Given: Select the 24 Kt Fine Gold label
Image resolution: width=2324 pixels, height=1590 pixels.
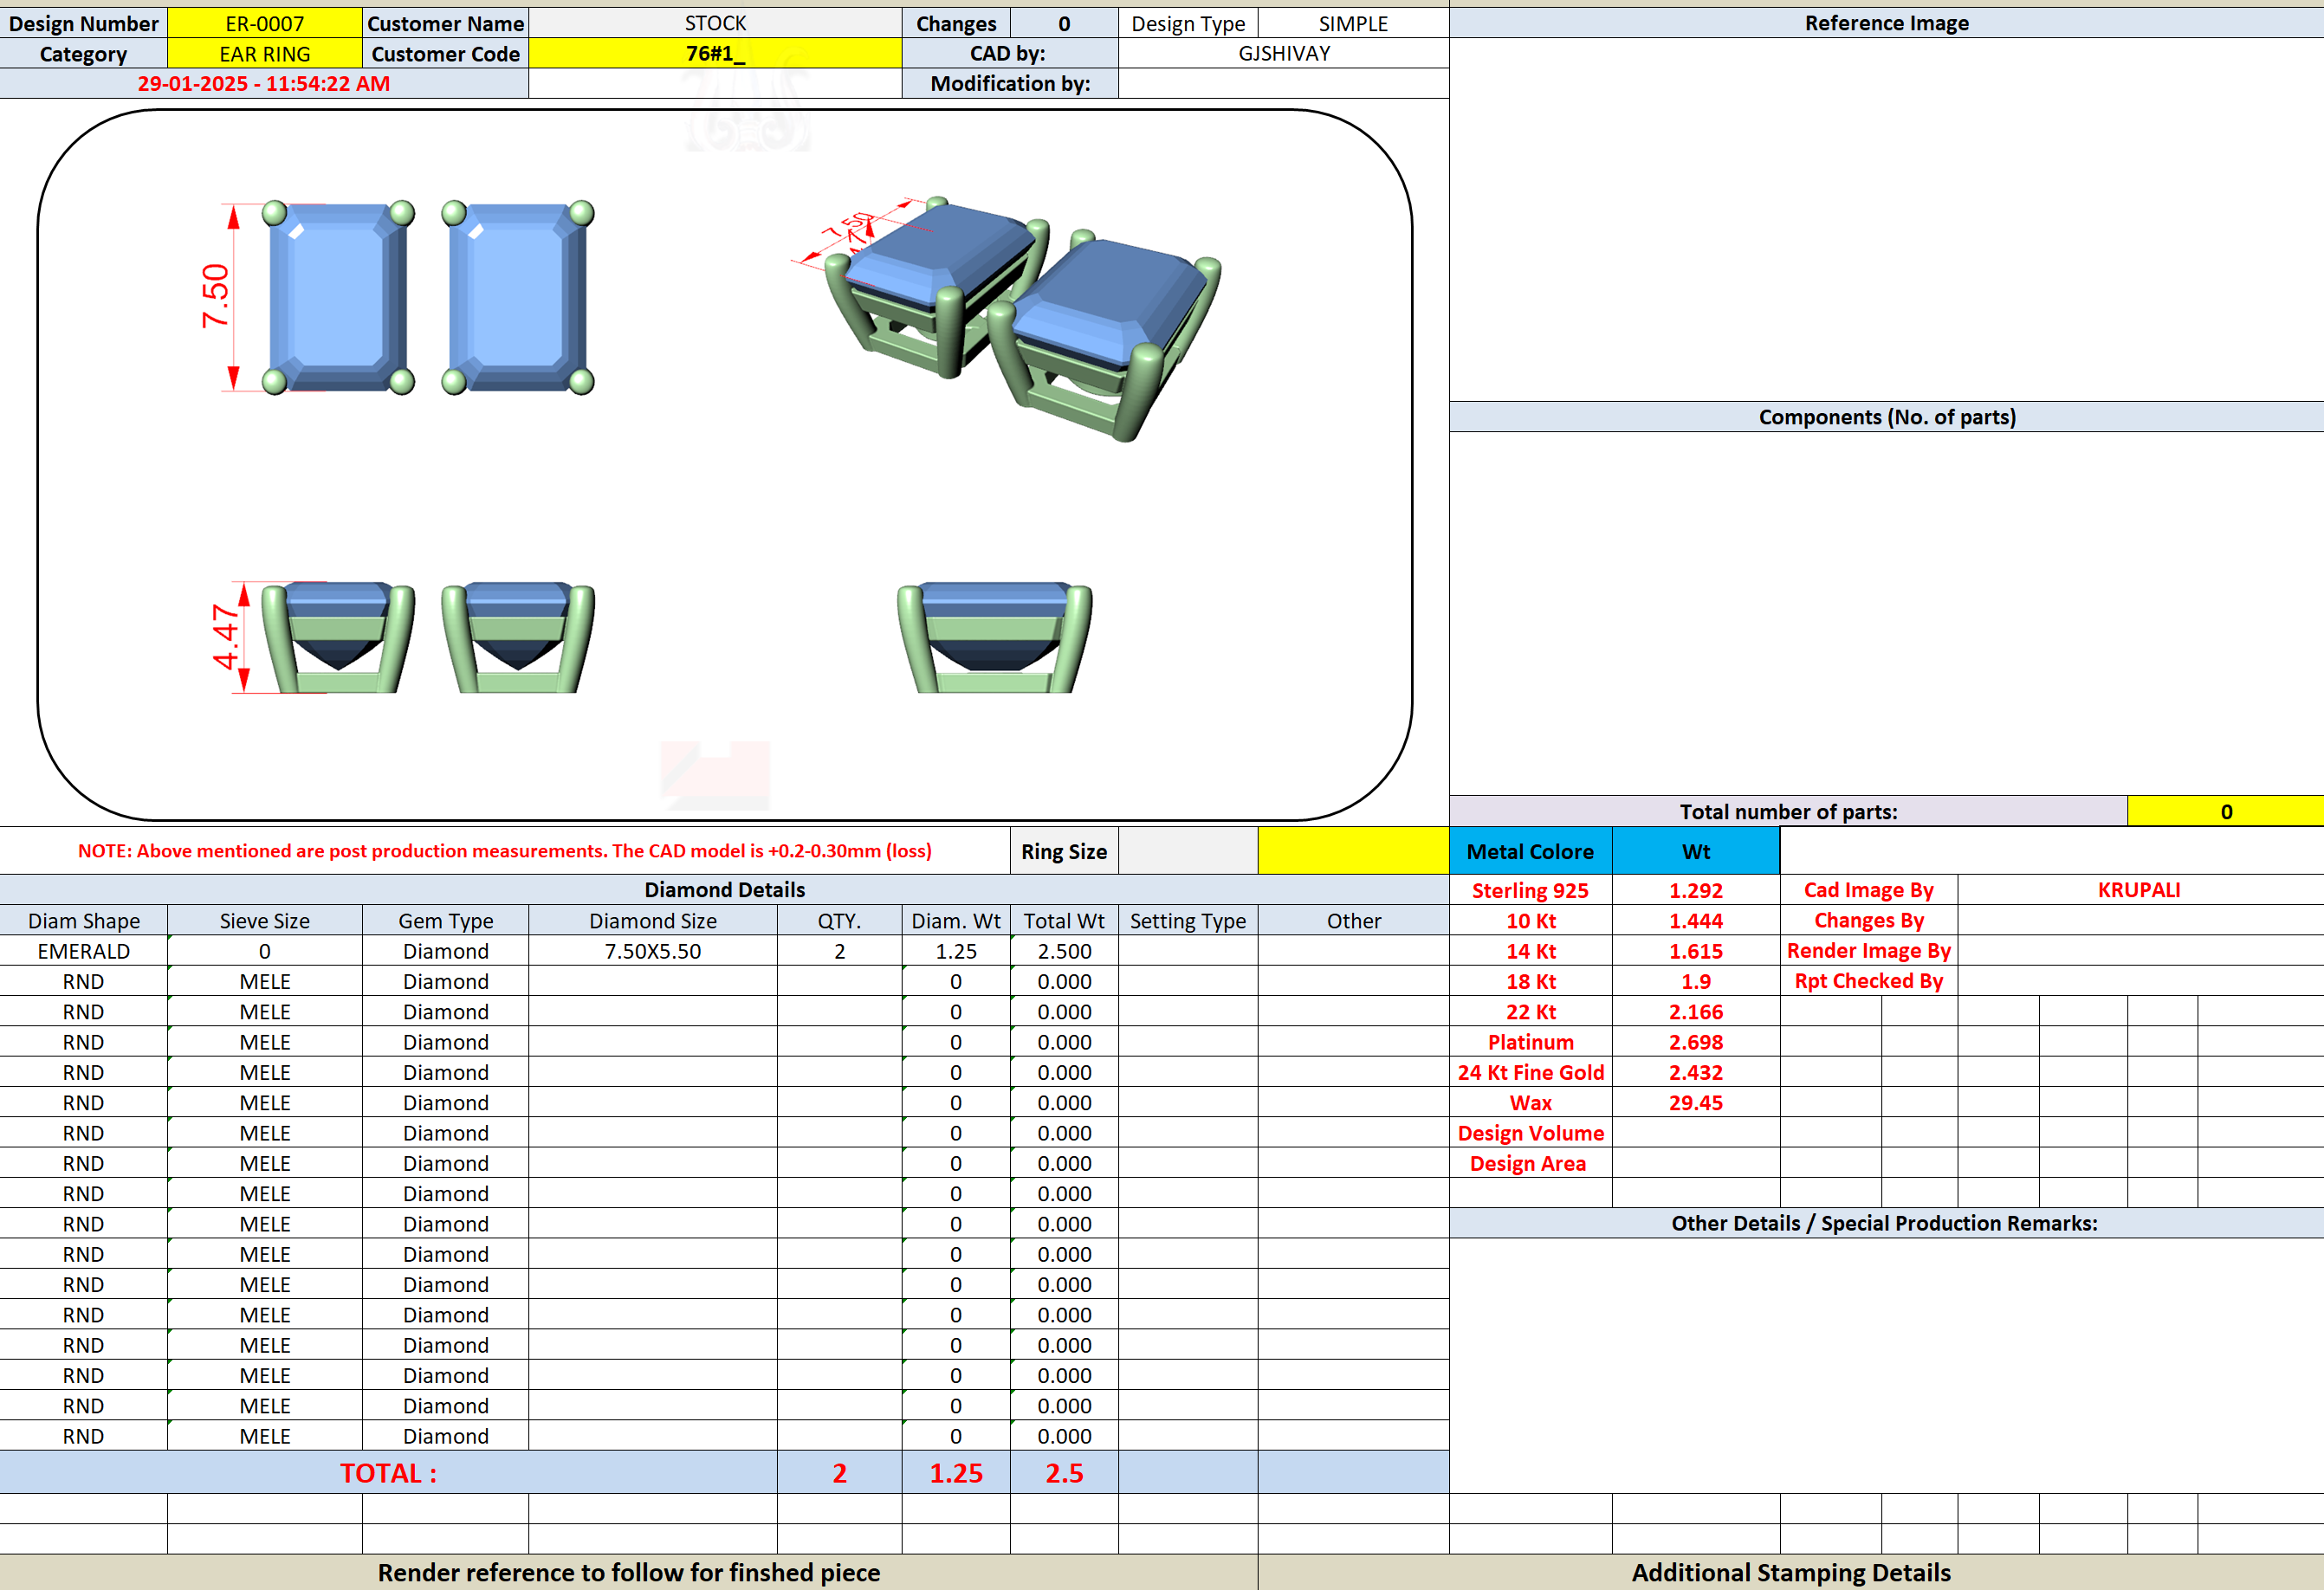Looking at the screenshot, I should point(1530,1072).
